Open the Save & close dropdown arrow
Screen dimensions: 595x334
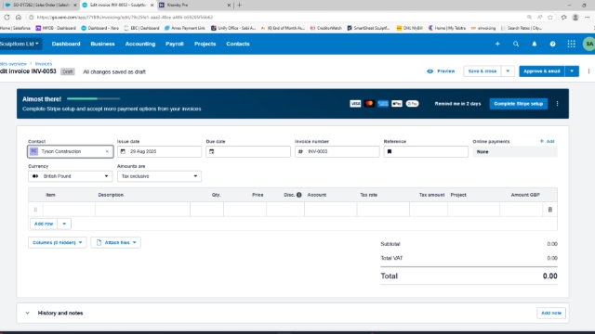(x=508, y=71)
